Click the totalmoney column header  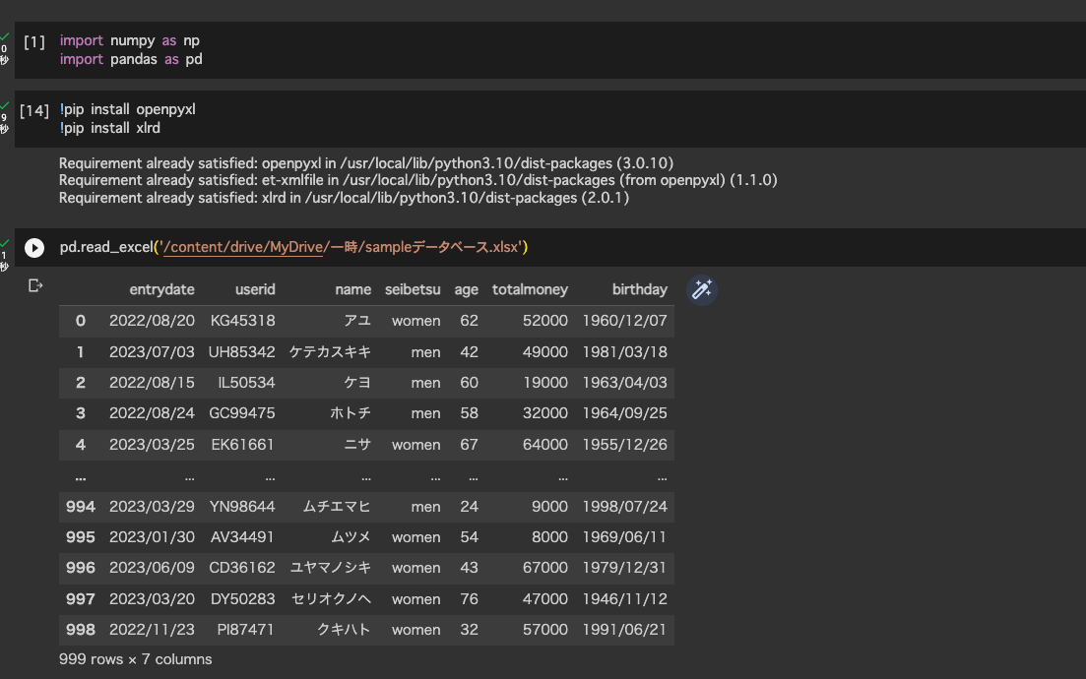[530, 289]
